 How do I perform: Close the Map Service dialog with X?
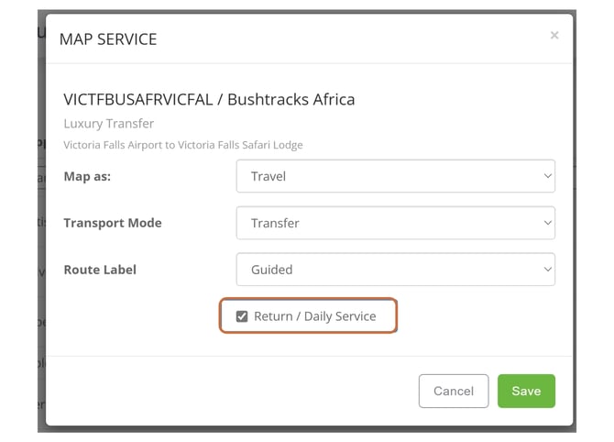pos(554,36)
